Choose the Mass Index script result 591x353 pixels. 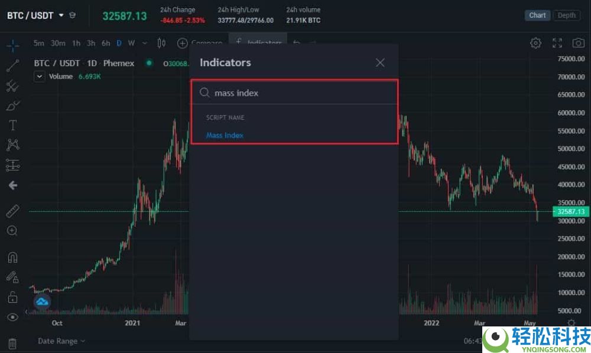pyautogui.click(x=225, y=136)
